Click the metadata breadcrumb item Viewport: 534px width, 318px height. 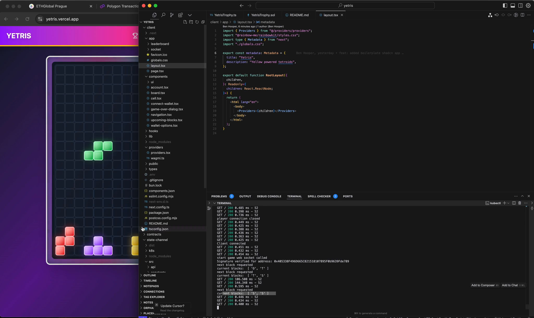click(x=265, y=22)
